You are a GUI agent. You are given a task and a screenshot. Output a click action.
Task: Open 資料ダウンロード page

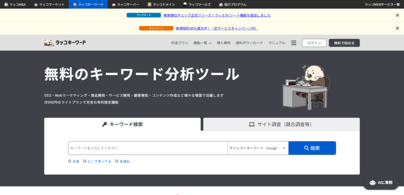pos(249,43)
